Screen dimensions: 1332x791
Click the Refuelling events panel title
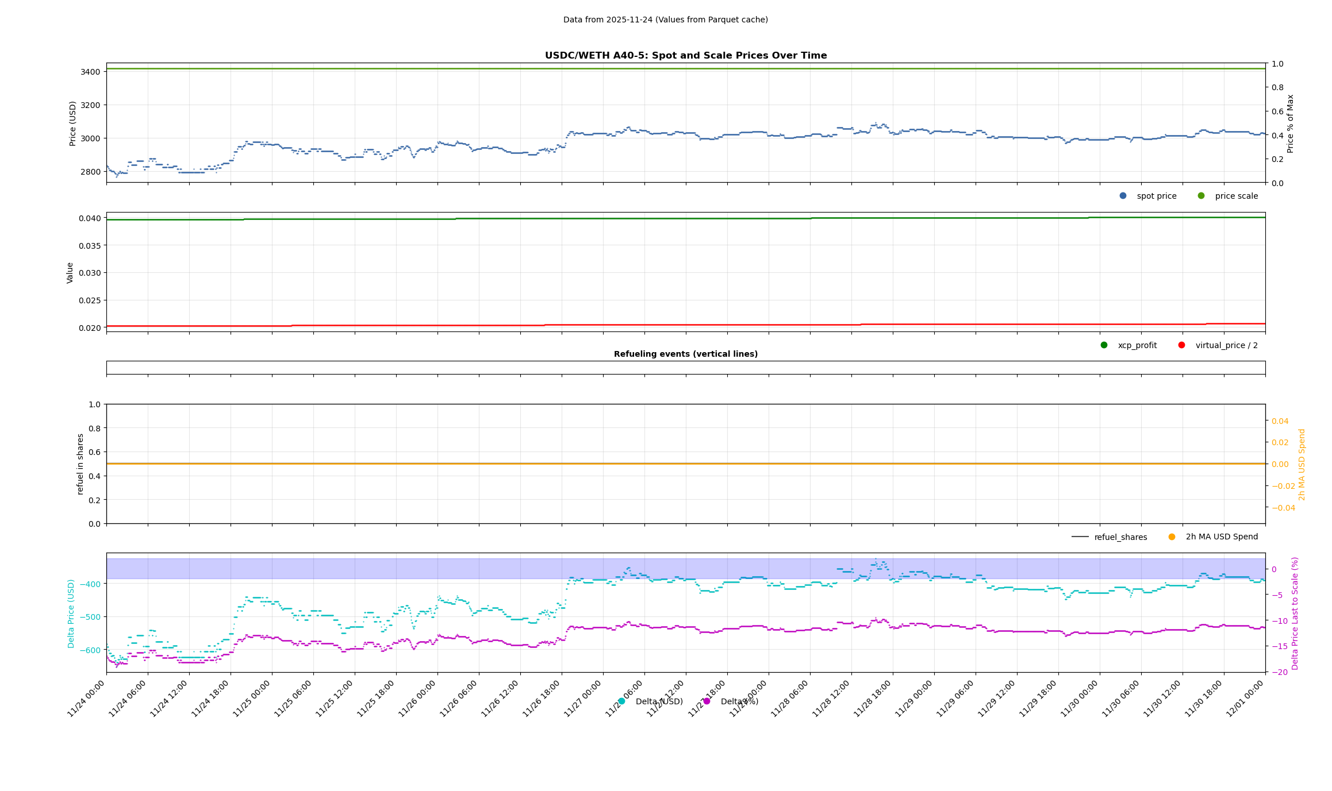pos(685,354)
